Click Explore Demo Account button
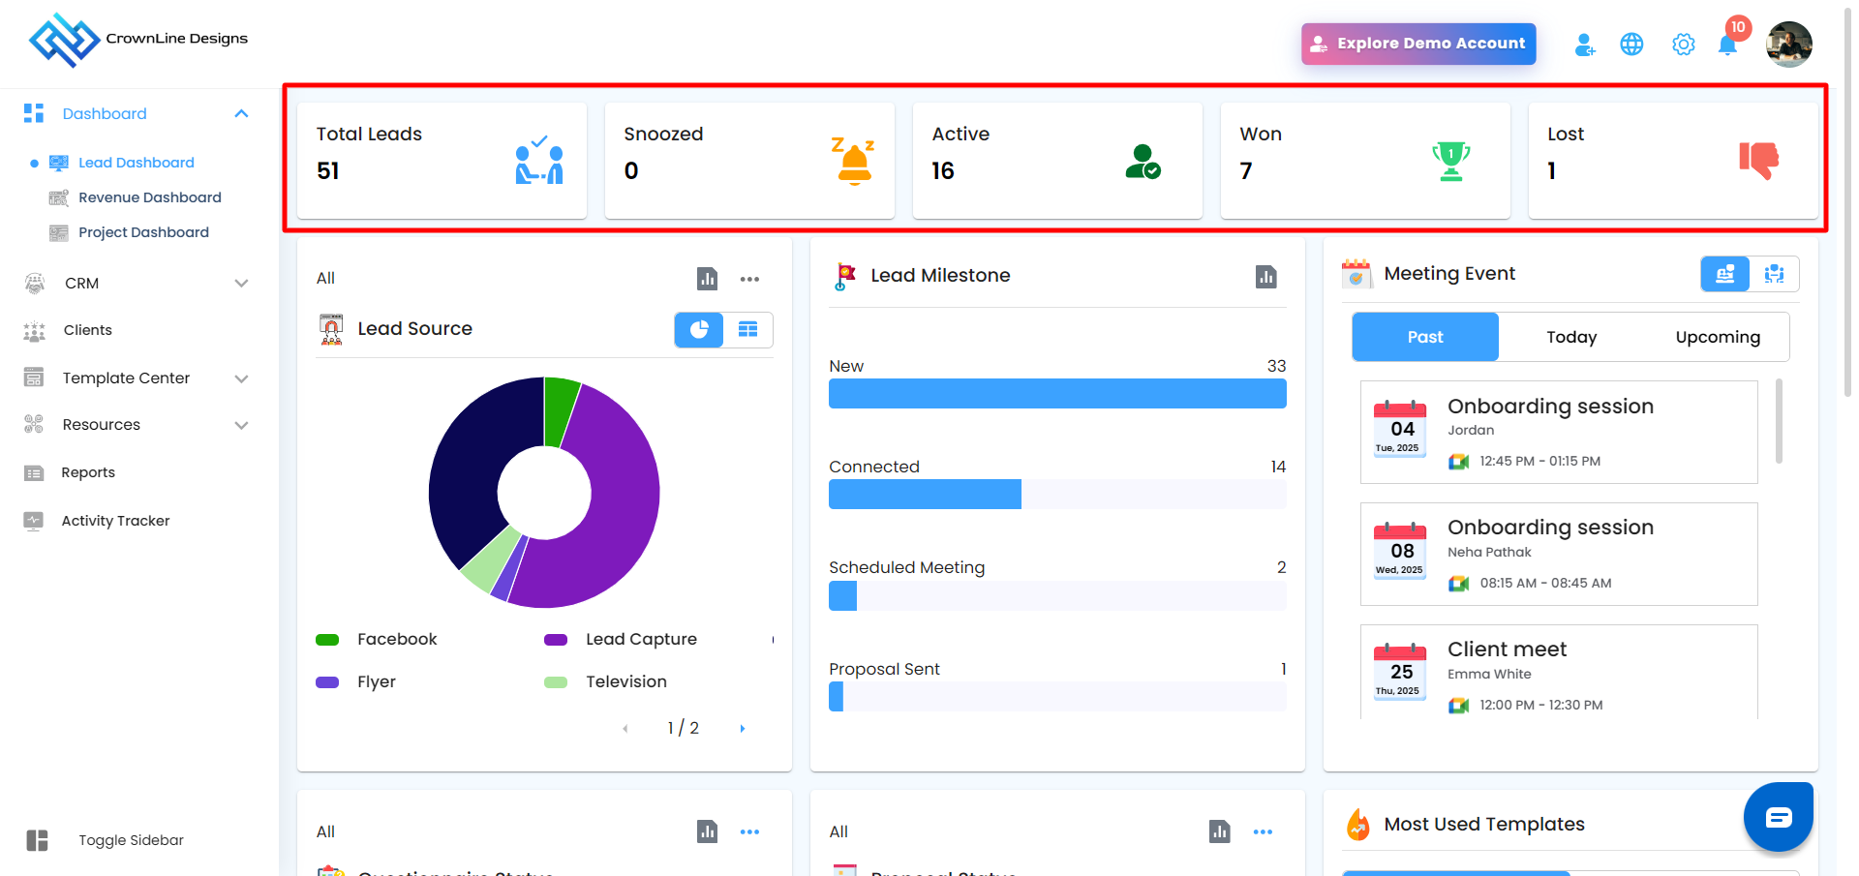Viewport: 1859px width, 876px height. (1418, 44)
